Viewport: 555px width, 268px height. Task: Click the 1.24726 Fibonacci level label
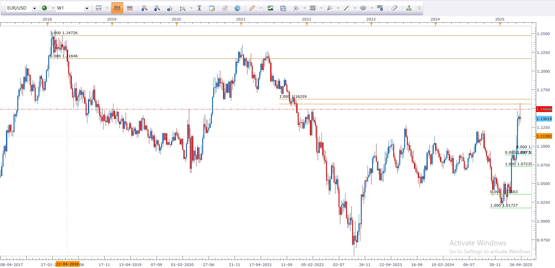click(x=70, y=33)
